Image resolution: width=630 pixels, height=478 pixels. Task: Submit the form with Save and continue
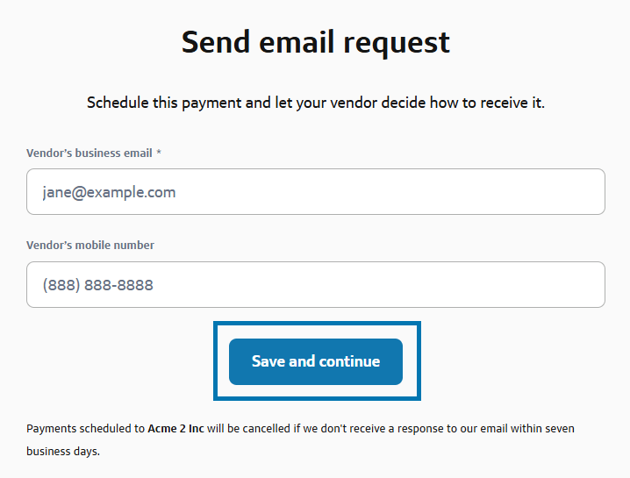click(316, 361)
